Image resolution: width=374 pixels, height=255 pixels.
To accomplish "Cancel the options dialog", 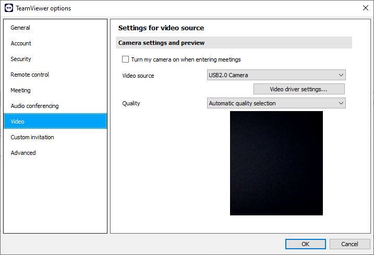I will pos(349,244).
